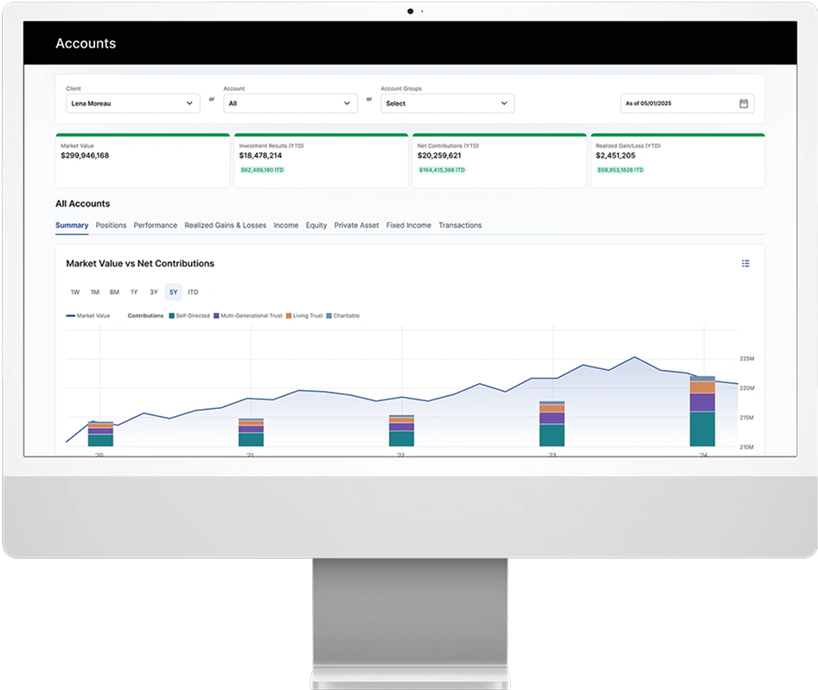Switch to the Positions tab
This screenshot has width=818, height=690.
(111, 226)
